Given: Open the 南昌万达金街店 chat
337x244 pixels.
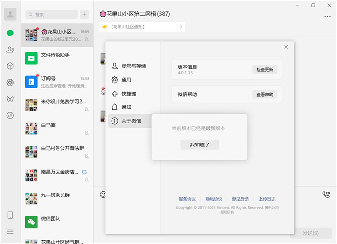Looking at the screenshot, I should pos(57,175).
